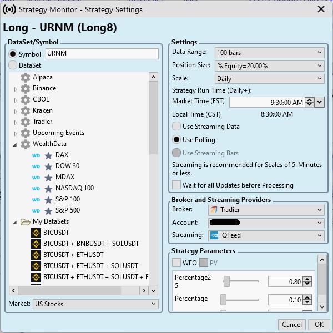The image size is (333, 333).
Task: Close the Strategy Settings dialog
Action: coord(321,9)
